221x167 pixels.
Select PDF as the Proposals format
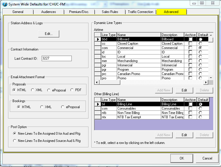pyautogui.click(x=72, y=90)
